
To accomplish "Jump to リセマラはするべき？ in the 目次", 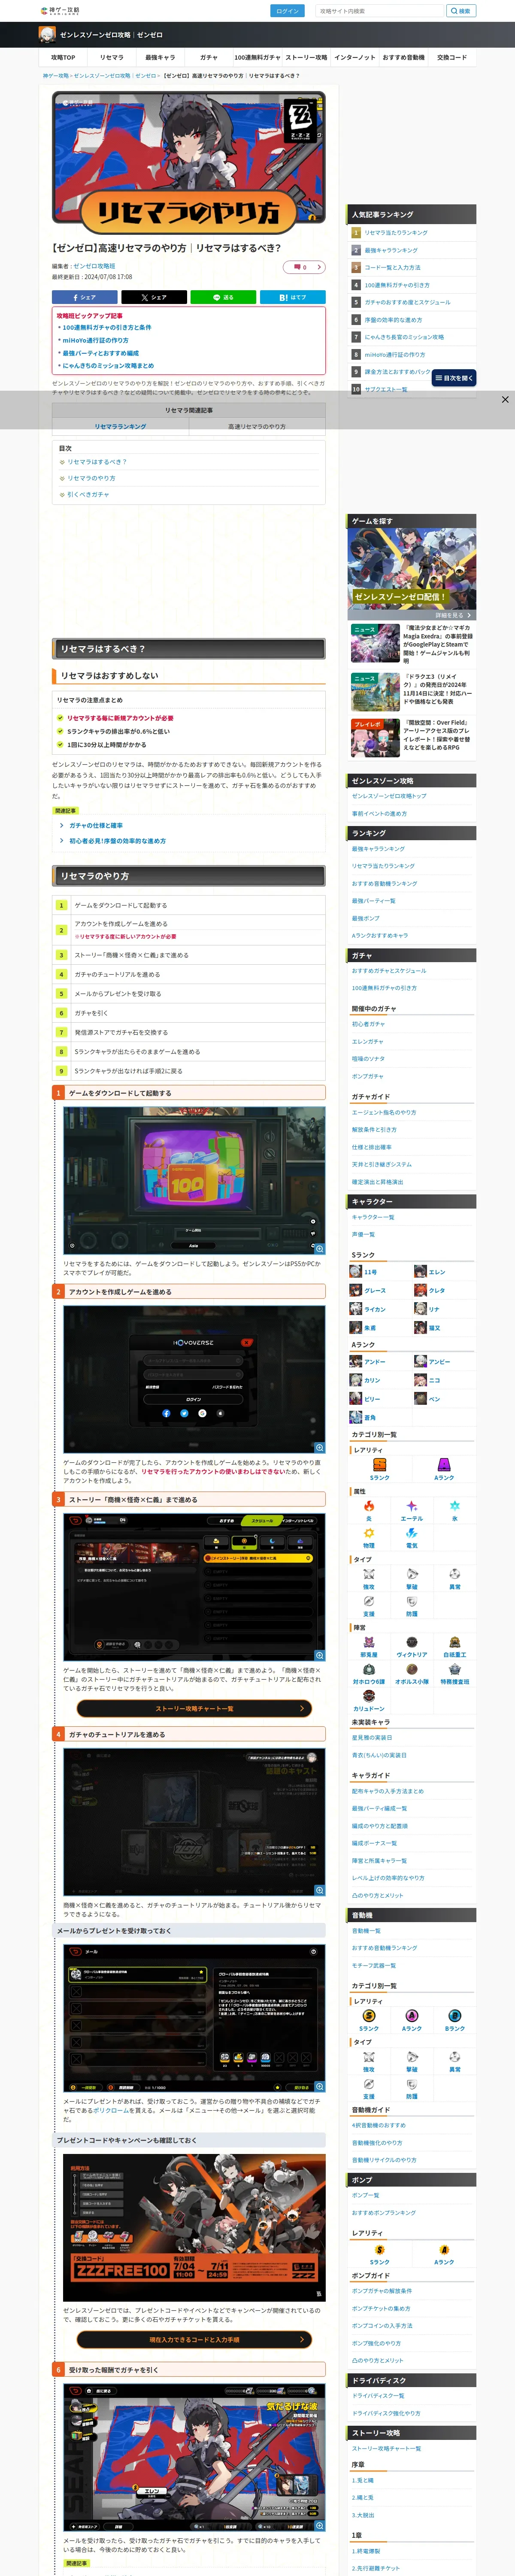I will pyautogui.click(x=97, y=462).
